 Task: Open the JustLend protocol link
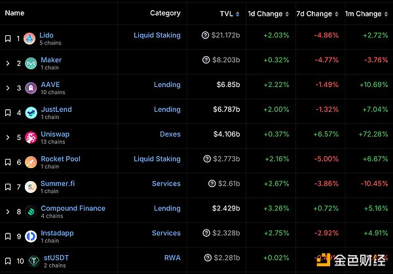coord(56,109)
